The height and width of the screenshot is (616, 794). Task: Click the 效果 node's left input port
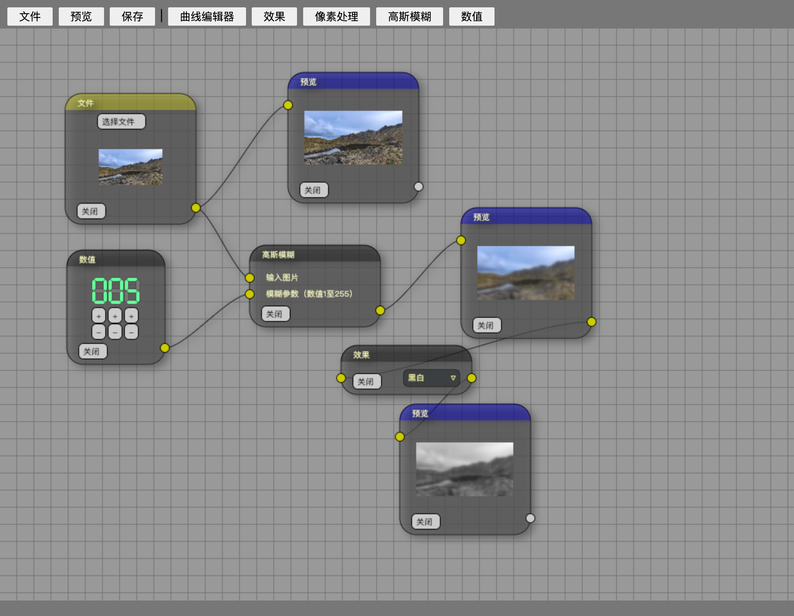[x=341, y=378]
